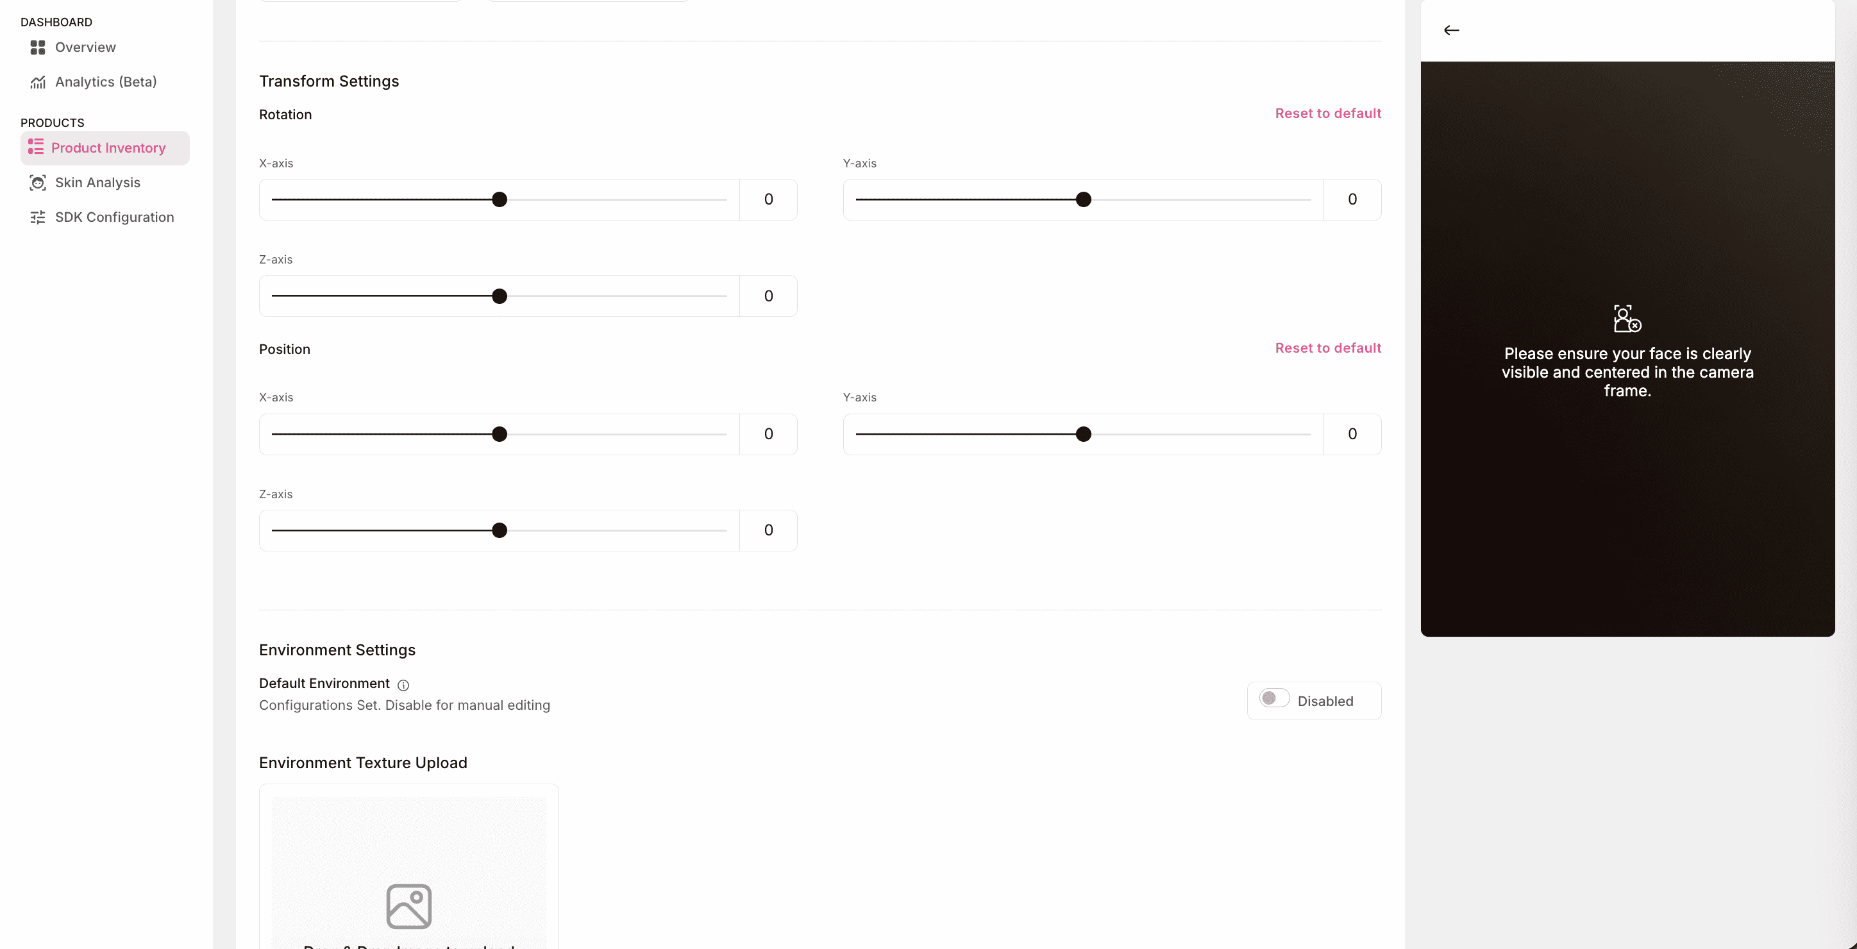Go to Skin Analysis section
This screenshot has width=1857, height=949.
pos(98,183)
